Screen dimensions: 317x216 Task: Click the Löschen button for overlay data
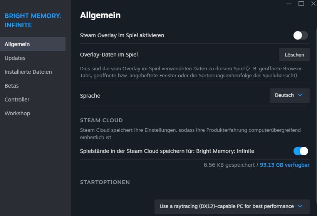pos(294,55)
